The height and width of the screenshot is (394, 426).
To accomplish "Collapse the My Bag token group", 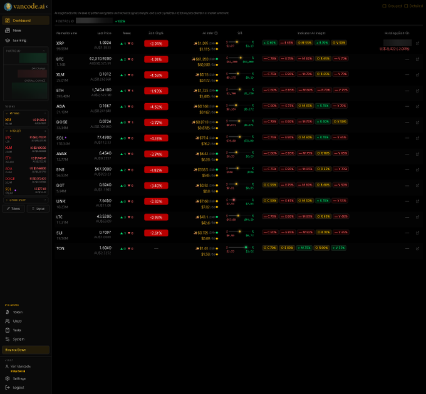I will coord(7,113).
